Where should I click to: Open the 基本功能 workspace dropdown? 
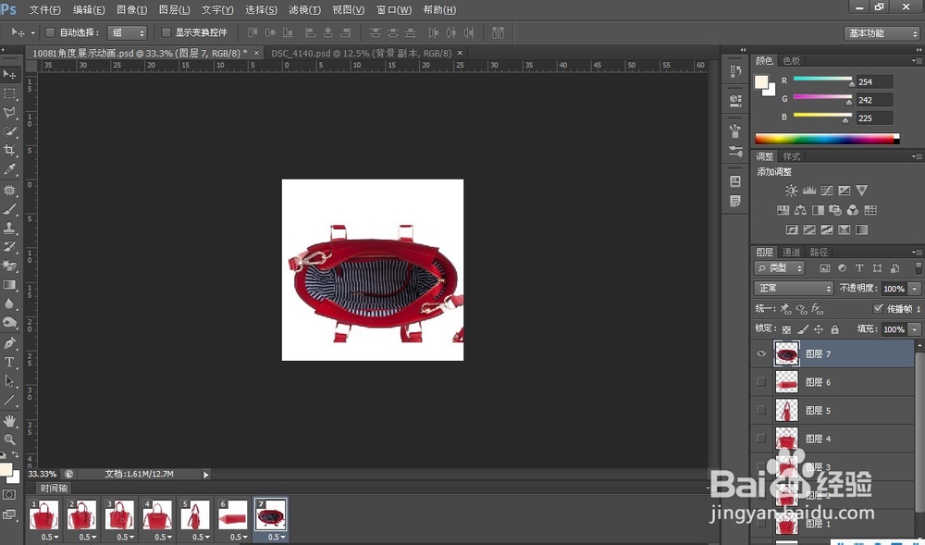tap(882, 33)
